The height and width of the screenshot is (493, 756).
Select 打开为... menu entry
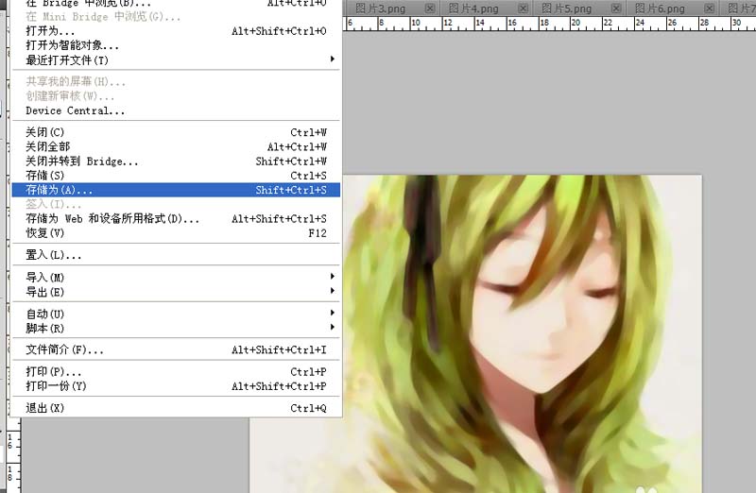click(176, 31)
